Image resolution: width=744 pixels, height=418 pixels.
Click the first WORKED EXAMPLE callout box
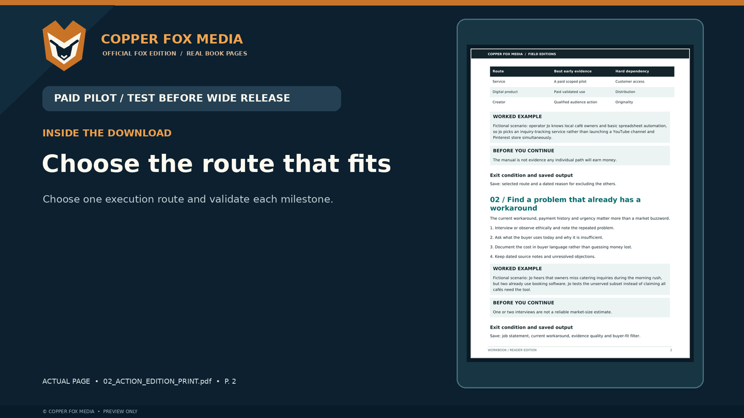coord(580,127)
